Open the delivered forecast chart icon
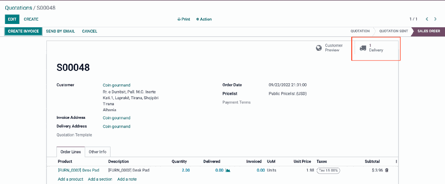Image resolution: width=445 pixels, height=184 pixels. 228,171
